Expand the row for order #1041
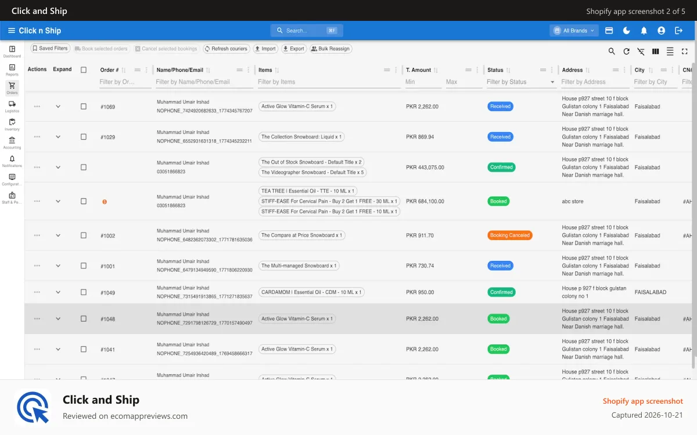Image resolution: width=697 pixels, height=435 pixels. click(x=58, y=349)
